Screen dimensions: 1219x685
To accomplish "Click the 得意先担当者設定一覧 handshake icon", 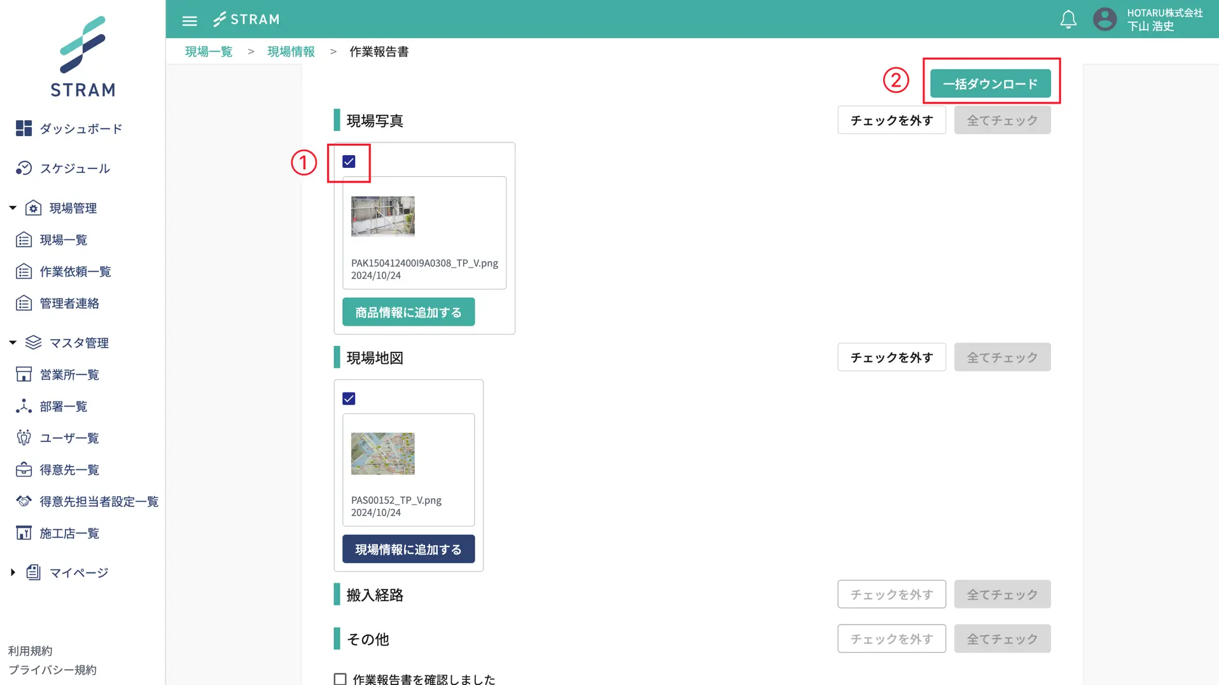I will click(24, 502).
